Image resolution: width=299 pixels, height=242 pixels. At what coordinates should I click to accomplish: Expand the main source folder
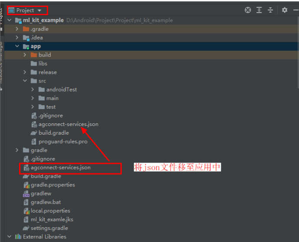(33, 98)
